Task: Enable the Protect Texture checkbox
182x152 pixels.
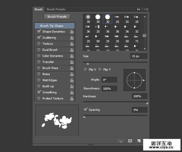Action: coord(39,98)
